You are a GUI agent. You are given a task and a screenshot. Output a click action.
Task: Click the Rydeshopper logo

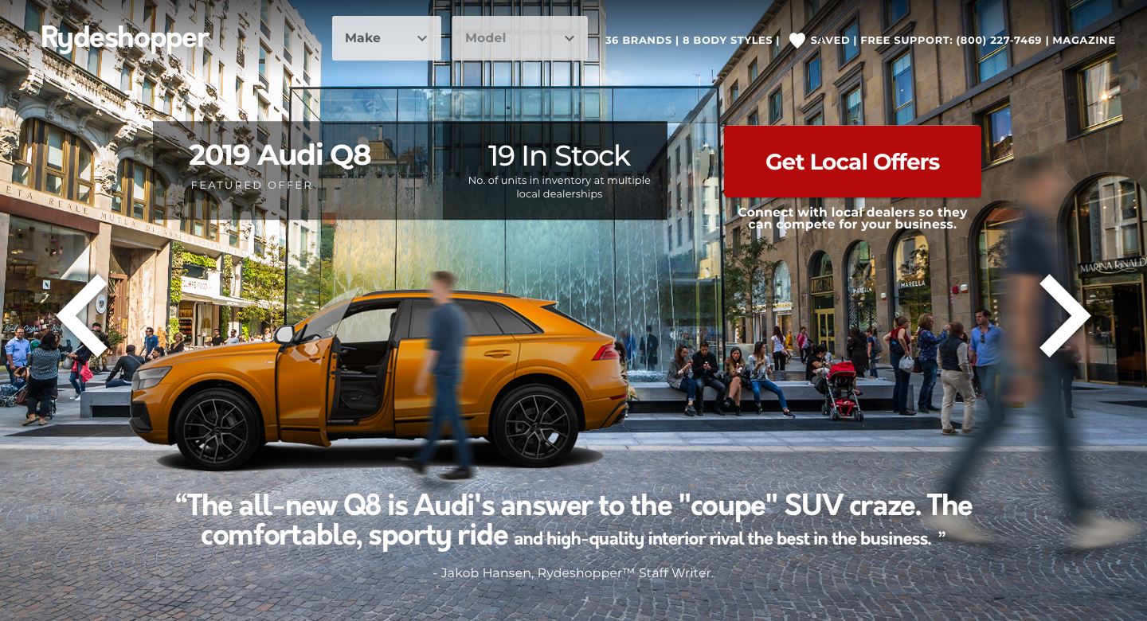[125, 38]
